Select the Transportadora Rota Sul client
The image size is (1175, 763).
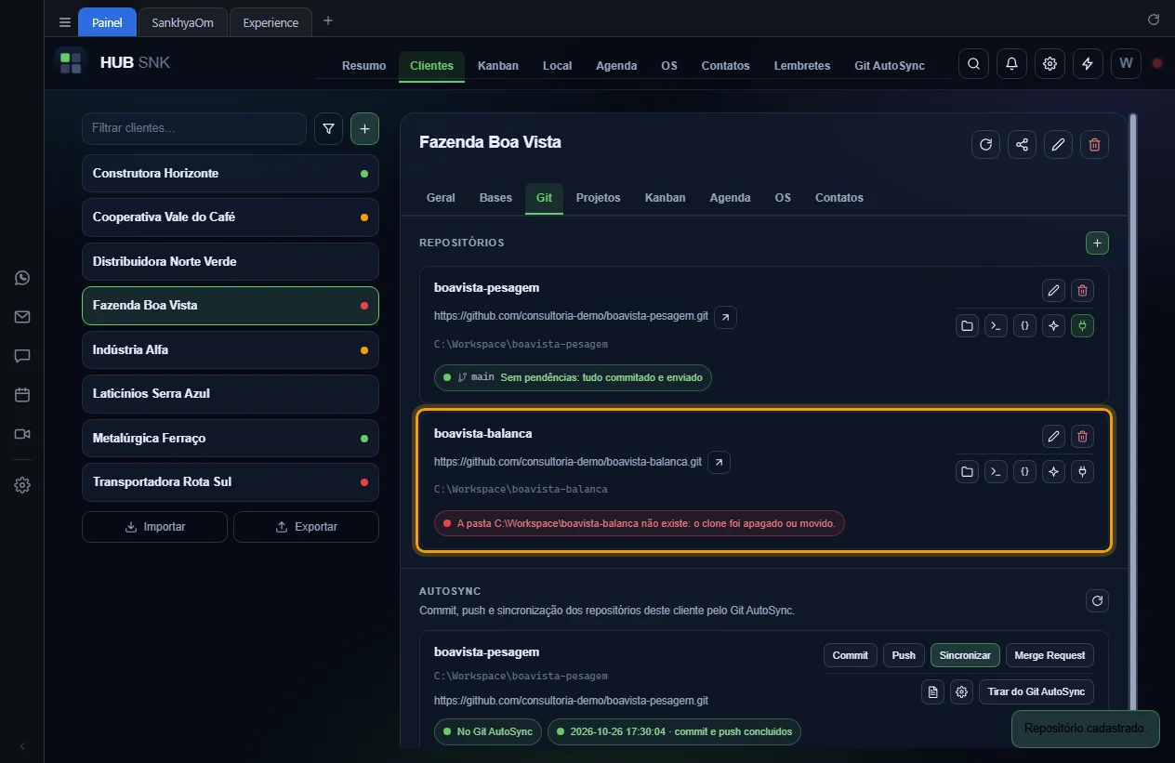[231, 481]
